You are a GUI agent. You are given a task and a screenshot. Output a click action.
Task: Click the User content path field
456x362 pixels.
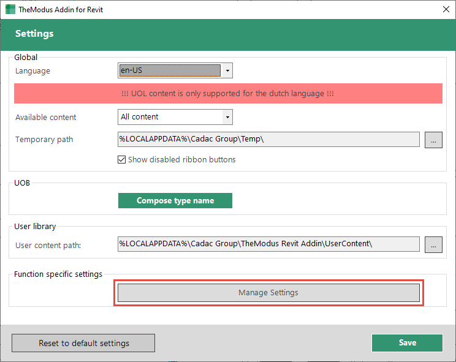pos(268,244)
